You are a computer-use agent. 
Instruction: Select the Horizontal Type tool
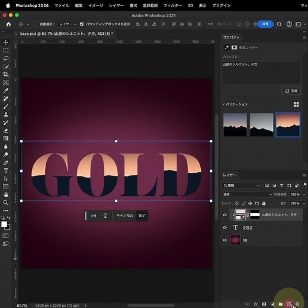click(5, 171)
